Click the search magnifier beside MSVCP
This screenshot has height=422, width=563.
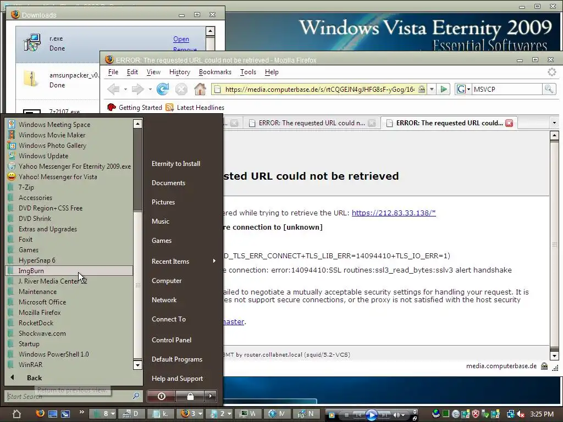click(549, 89)
